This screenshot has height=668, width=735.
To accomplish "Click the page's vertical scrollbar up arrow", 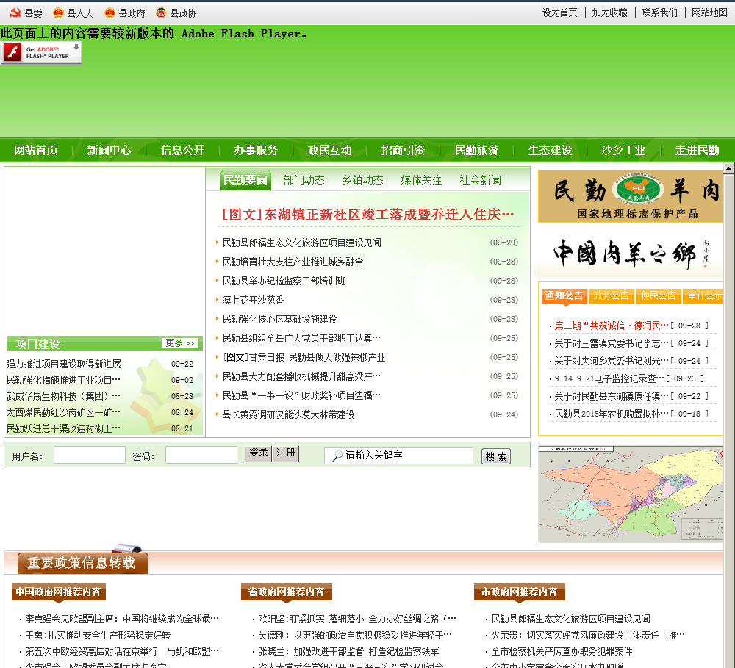I will pyautogui.click(x=728, y=168).
